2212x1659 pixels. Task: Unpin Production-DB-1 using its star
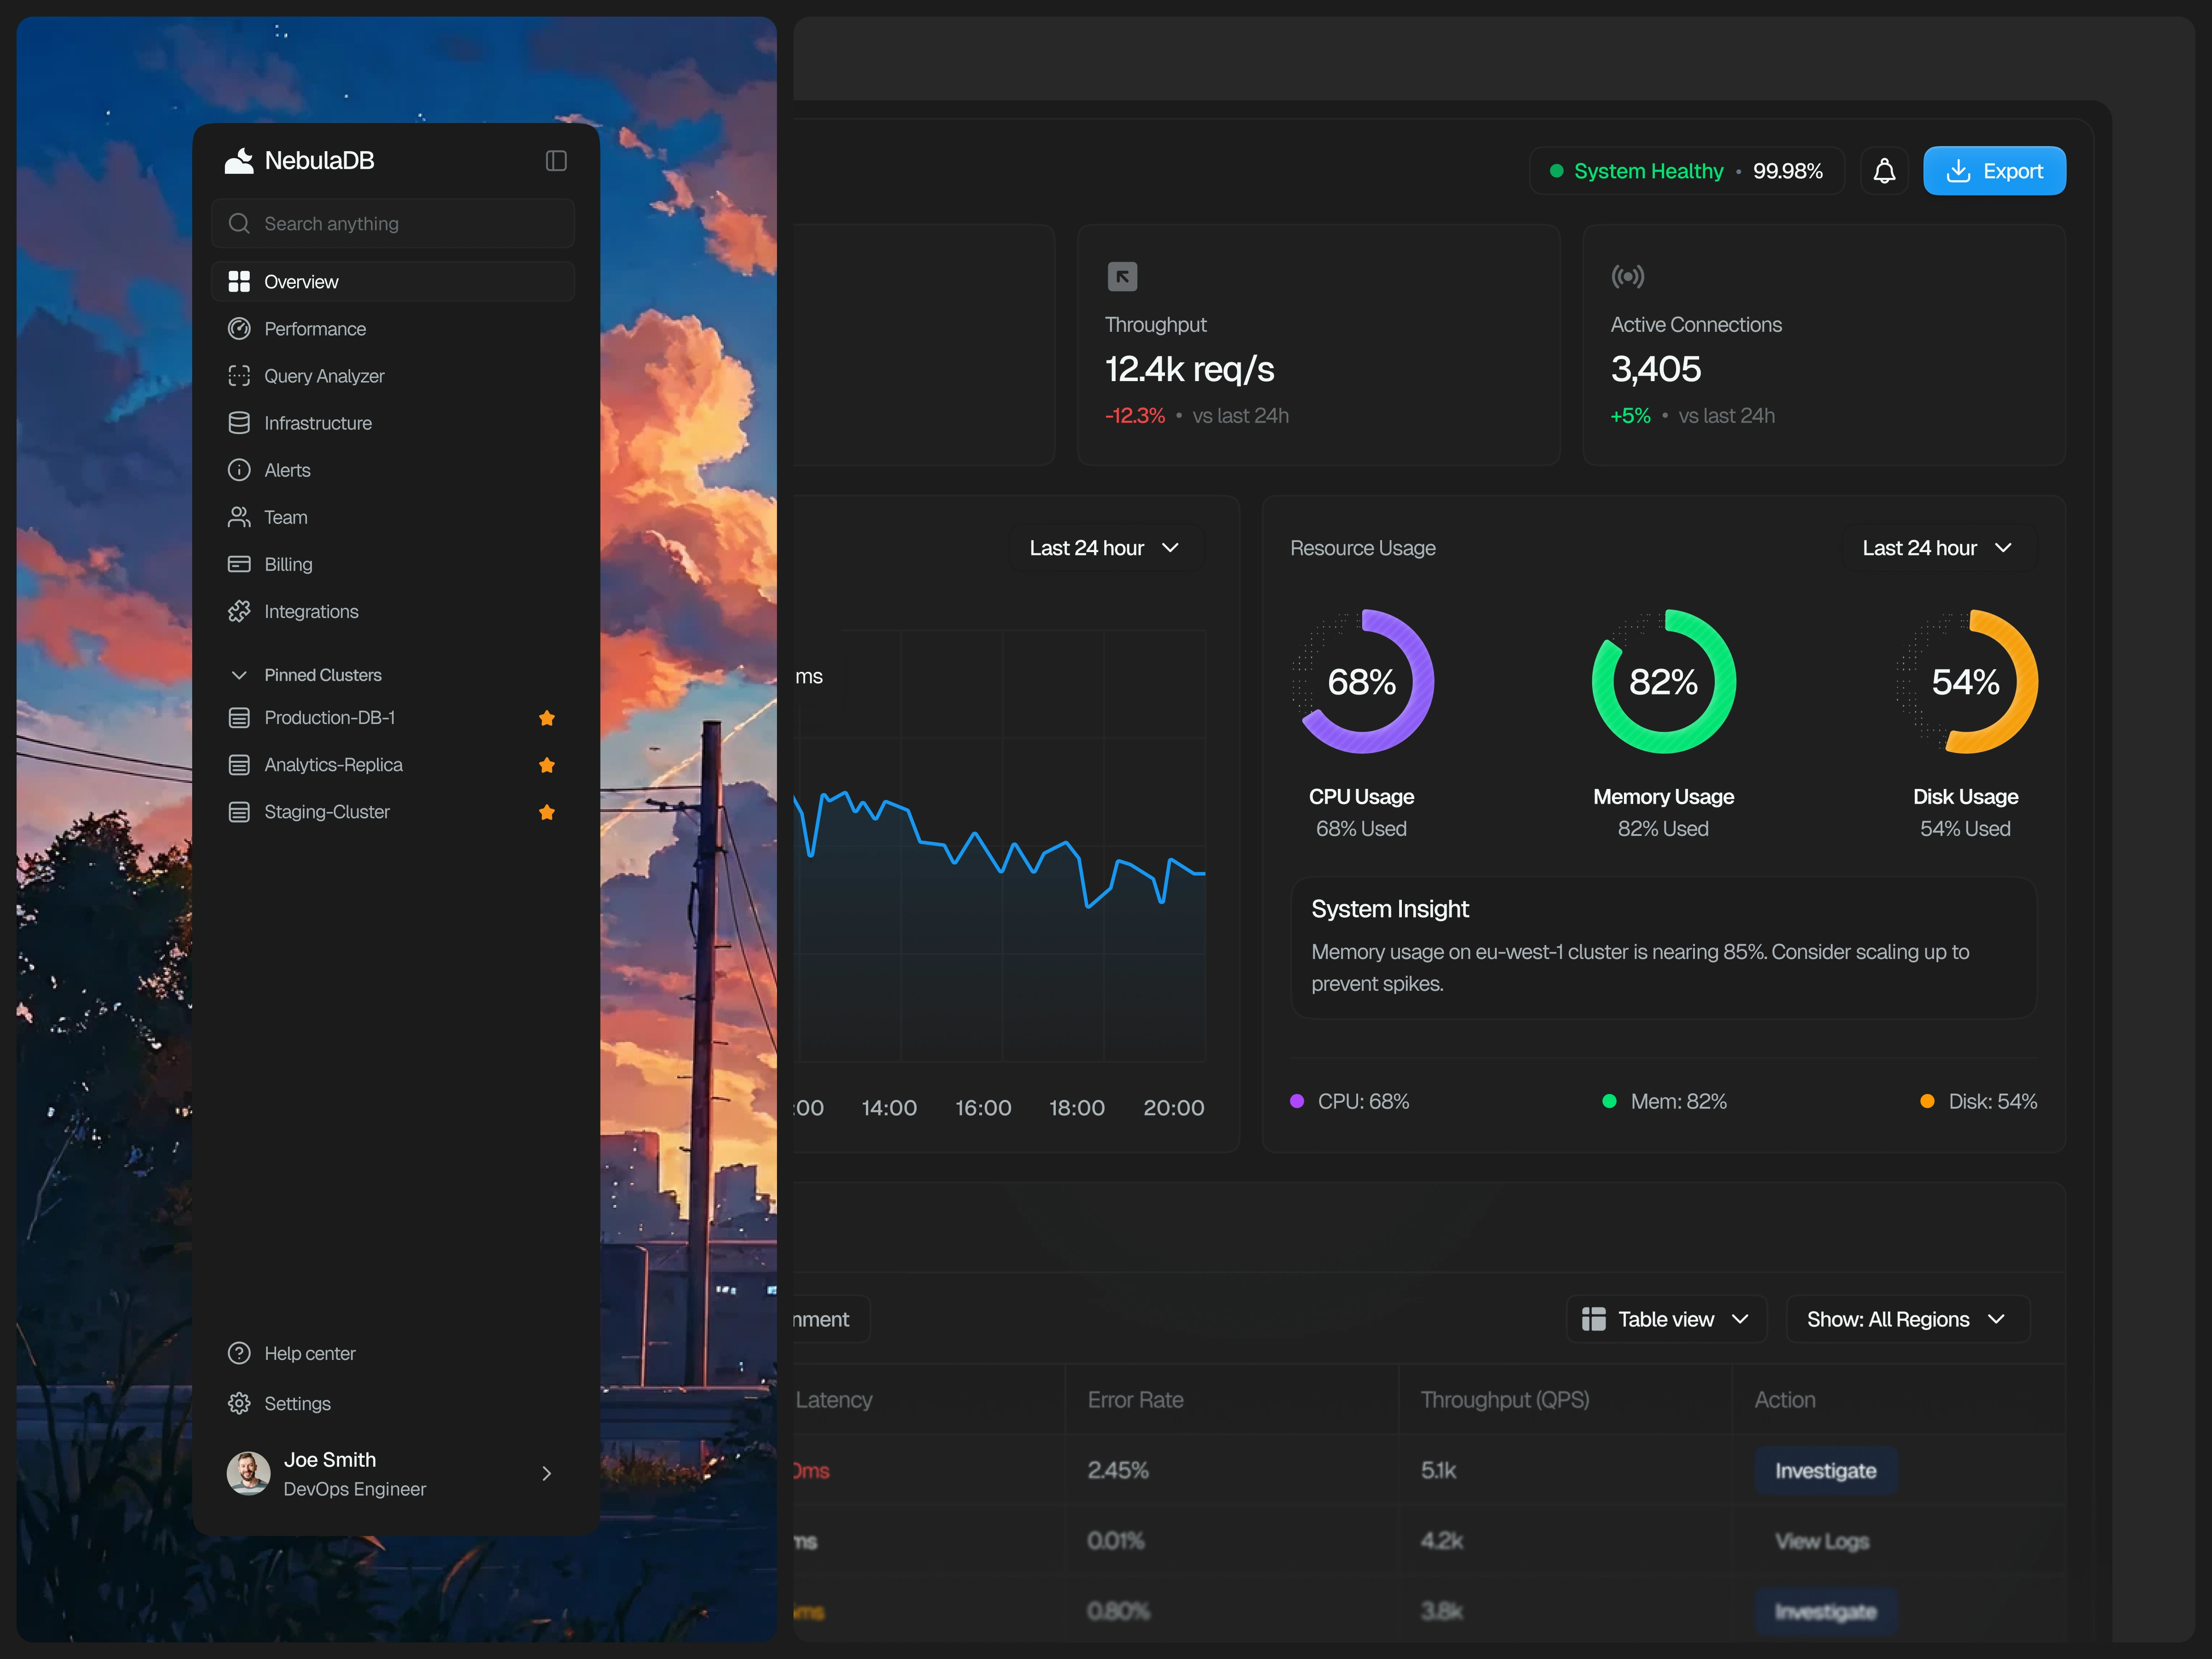click(x=546, y=718)
